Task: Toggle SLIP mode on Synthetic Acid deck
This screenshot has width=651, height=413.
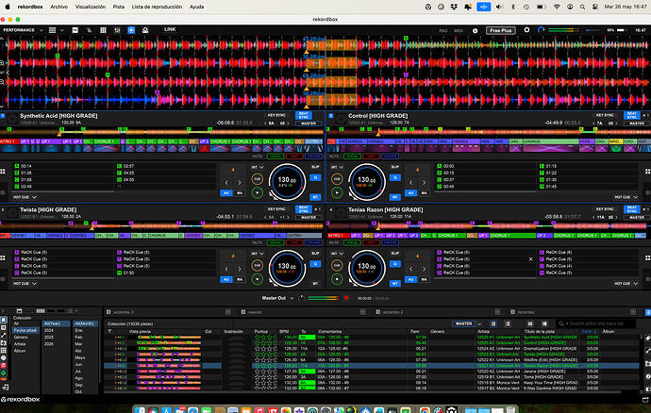Action: coord(315,167)
